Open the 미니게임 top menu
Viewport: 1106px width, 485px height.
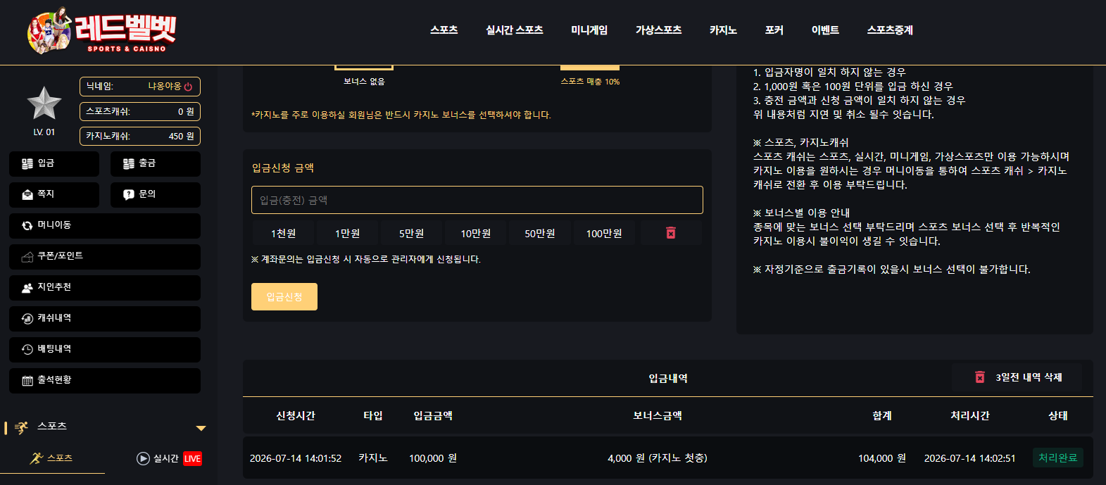589,30
